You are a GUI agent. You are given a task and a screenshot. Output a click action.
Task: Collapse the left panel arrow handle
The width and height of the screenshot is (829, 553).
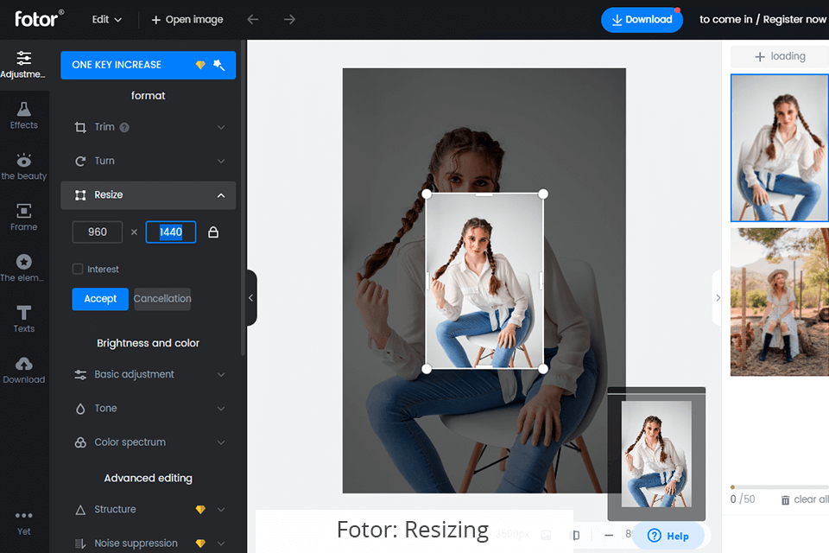coord(251,298)
